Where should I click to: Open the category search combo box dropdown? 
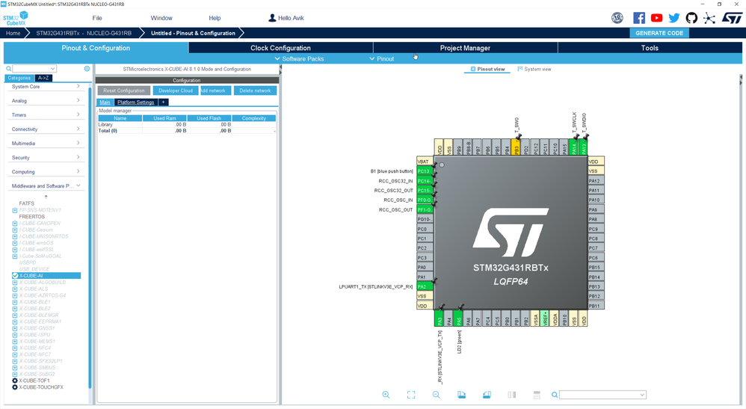pos(53,69)
